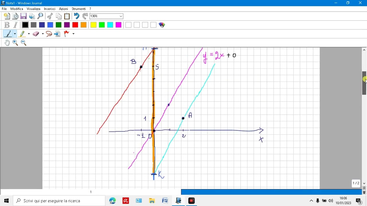Pick the dark green ink color
Image resolution: width=367 pixels, height=206 pixels.
pyautogui.click(x=58, y=25)
